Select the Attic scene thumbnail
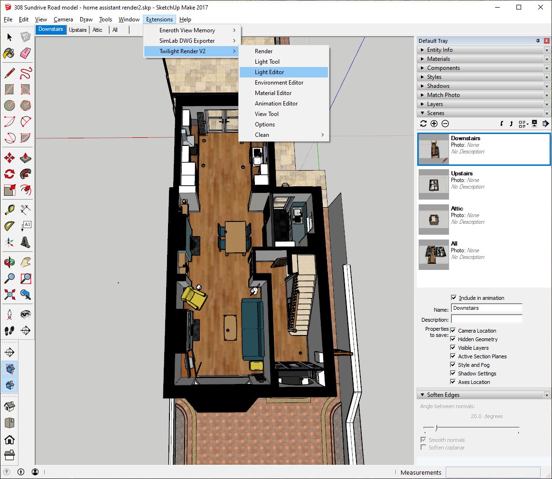The height and width of the screenshot is (479, 552). point(433,219)
